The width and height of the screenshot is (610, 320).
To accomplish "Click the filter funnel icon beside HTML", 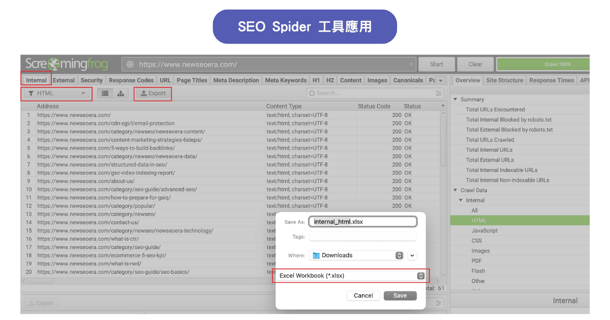I will pos(31,93).
